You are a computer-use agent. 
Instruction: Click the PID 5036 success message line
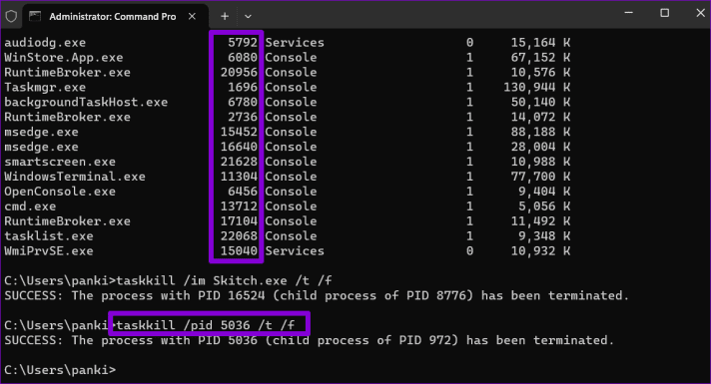pos(310,340)
